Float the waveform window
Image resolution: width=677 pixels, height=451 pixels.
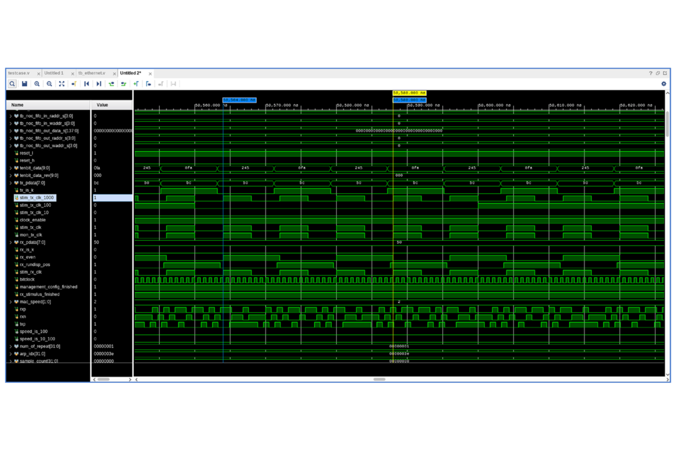point(658,73)
